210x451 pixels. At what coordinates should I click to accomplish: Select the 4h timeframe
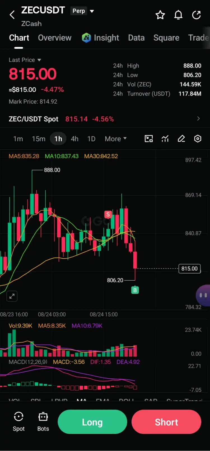(x=75, y=139)
